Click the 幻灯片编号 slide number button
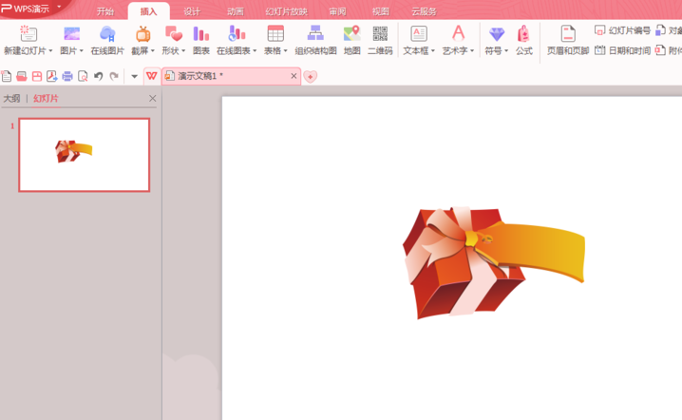The width and height of the screenshot is (682, 420). click(x=622, y=30)
